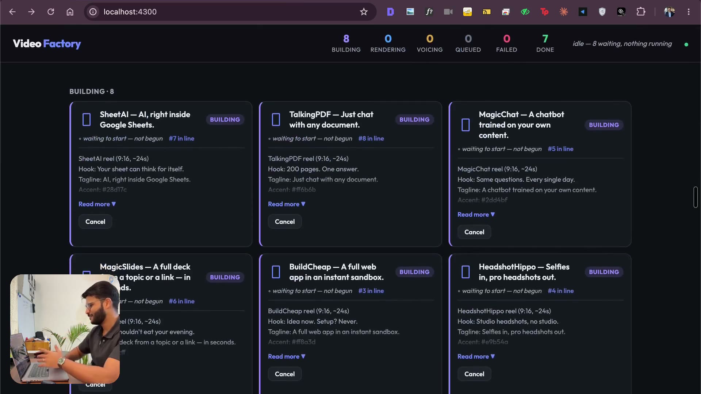Image resolution: width=701 pixels, height=394 pixels.
Task: Expand Read more on the SheetAI card
Action: [97, 204]
